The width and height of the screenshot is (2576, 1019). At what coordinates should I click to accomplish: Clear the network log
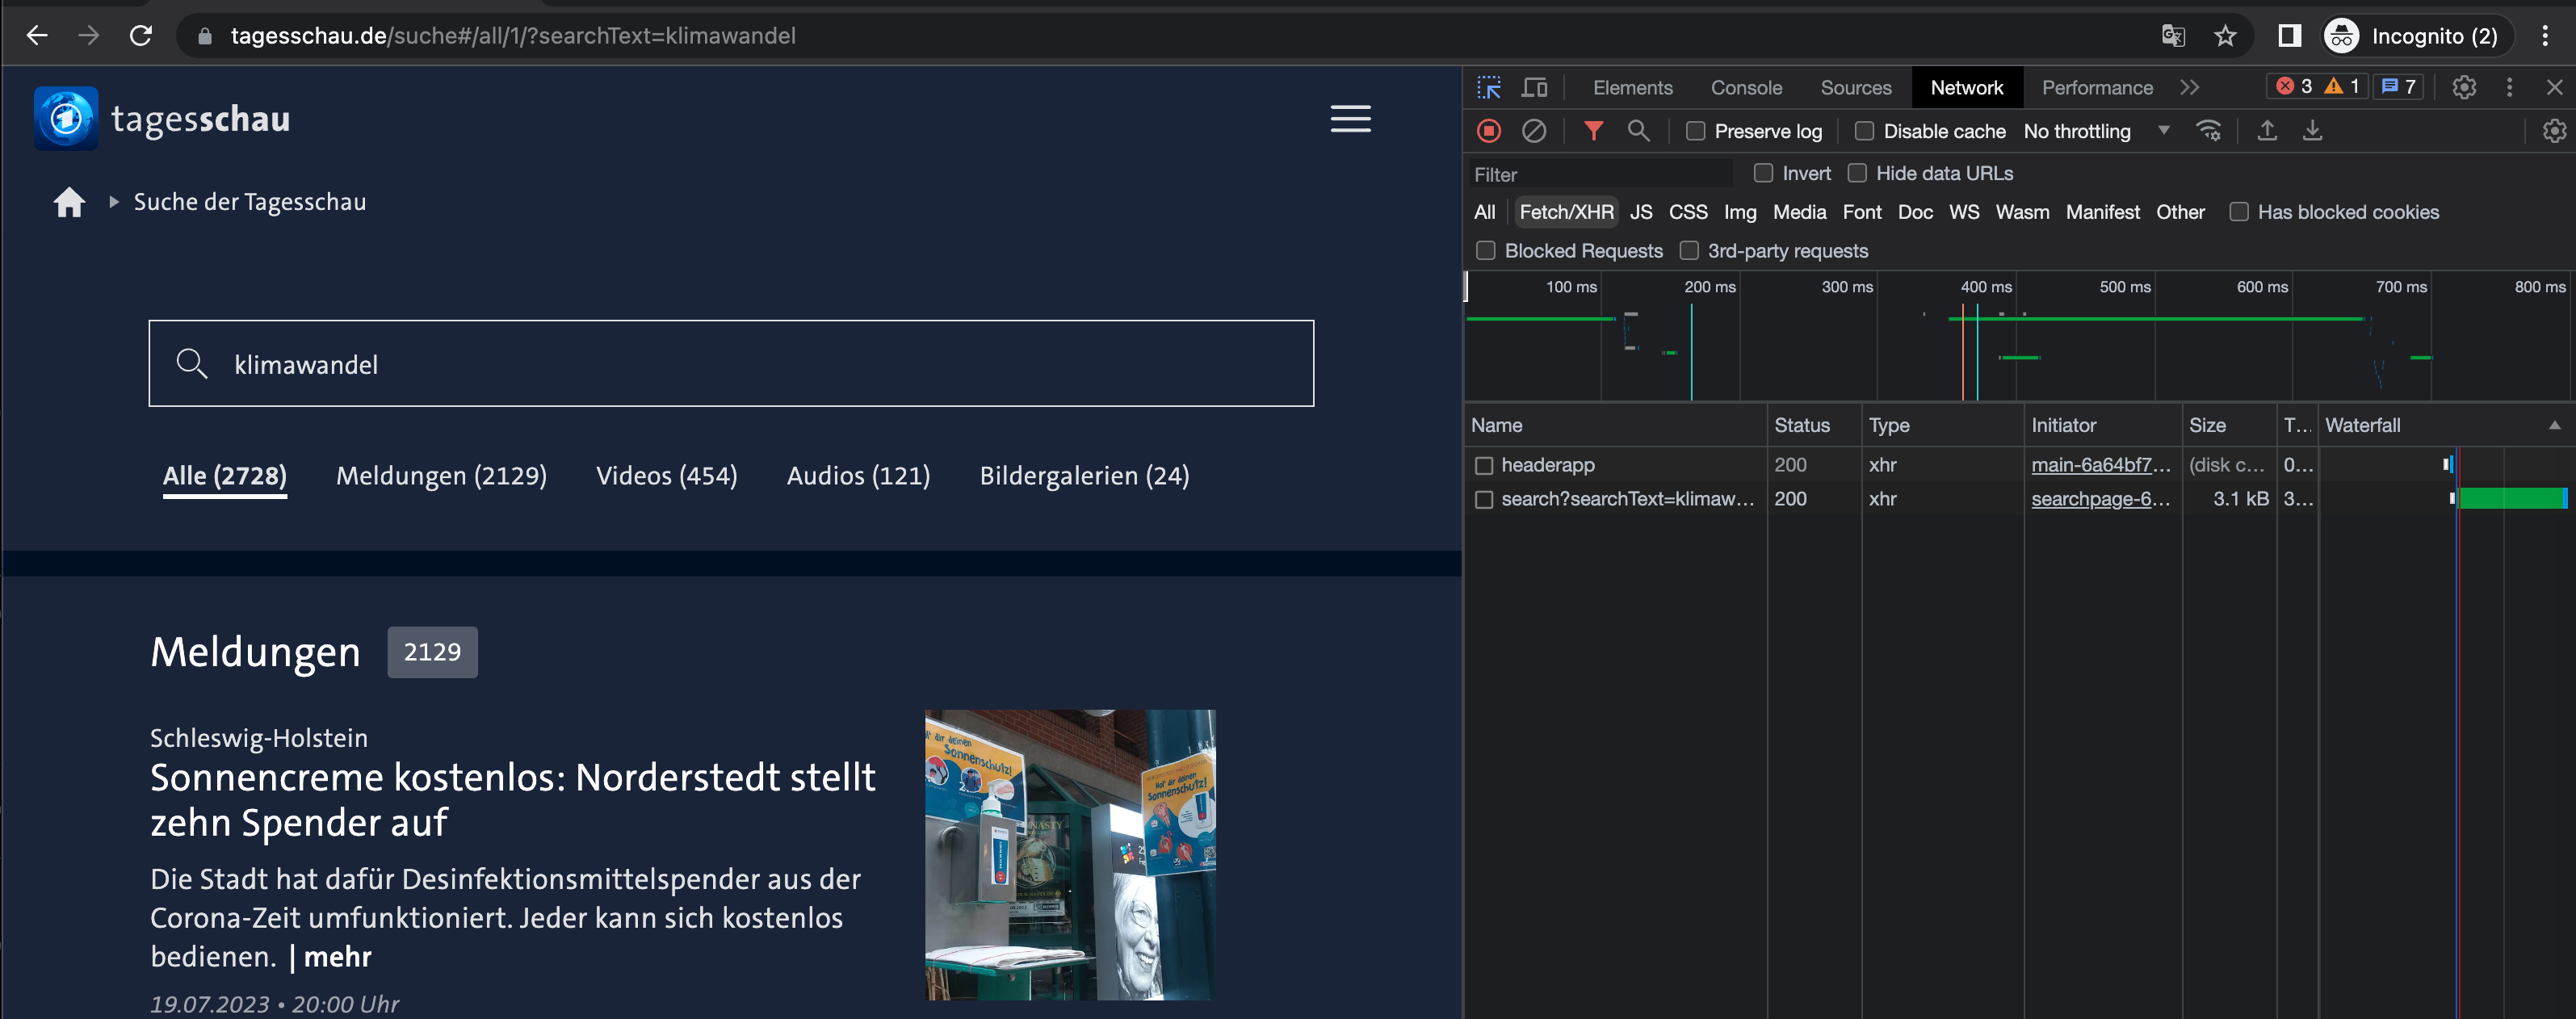pos(1533,131)
